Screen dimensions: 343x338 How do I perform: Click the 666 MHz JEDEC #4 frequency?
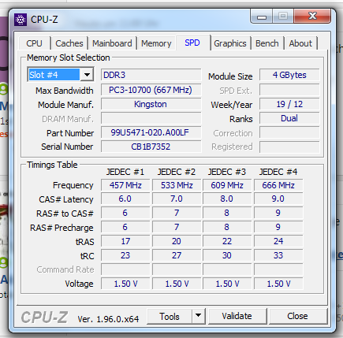click(278, 185)
